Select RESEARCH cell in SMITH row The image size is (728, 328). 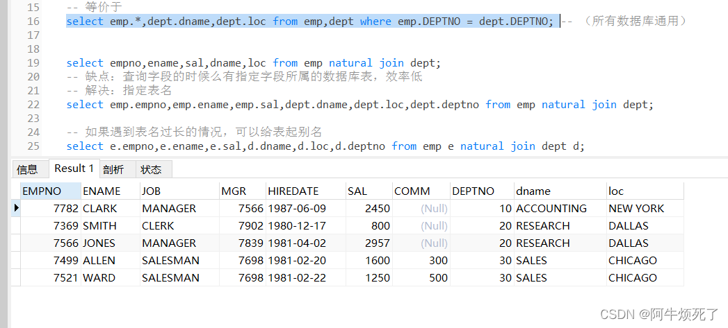click(560, 225)
